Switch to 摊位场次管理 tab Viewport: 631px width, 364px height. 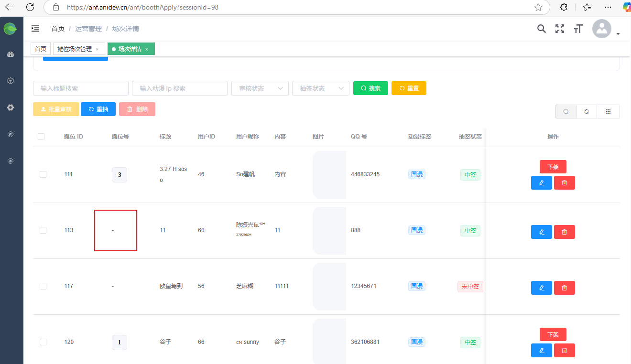(x=75, y=49)
